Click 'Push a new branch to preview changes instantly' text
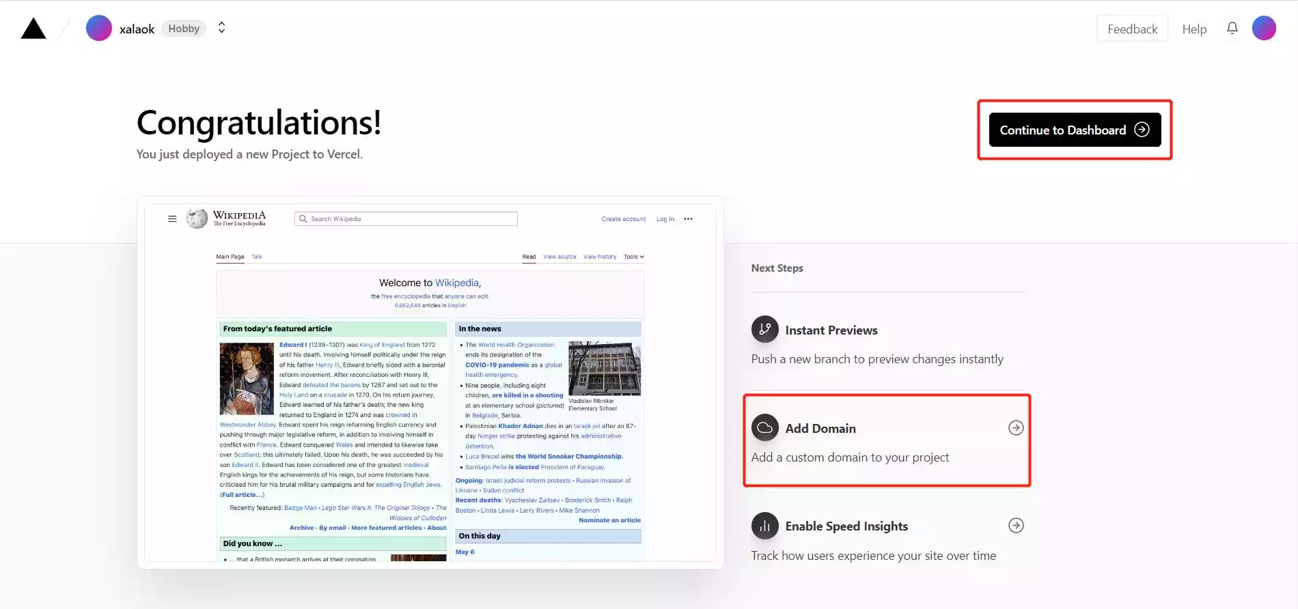This screenshot has width=1298, height=609. [877, 359]
